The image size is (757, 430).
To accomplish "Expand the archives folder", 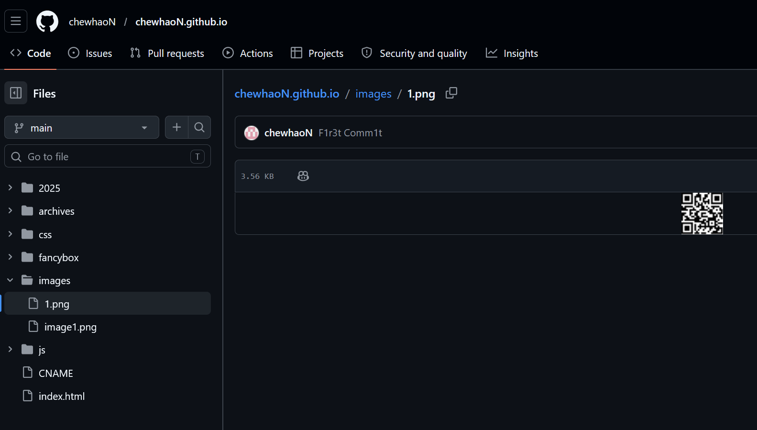I will click(10, 210).
